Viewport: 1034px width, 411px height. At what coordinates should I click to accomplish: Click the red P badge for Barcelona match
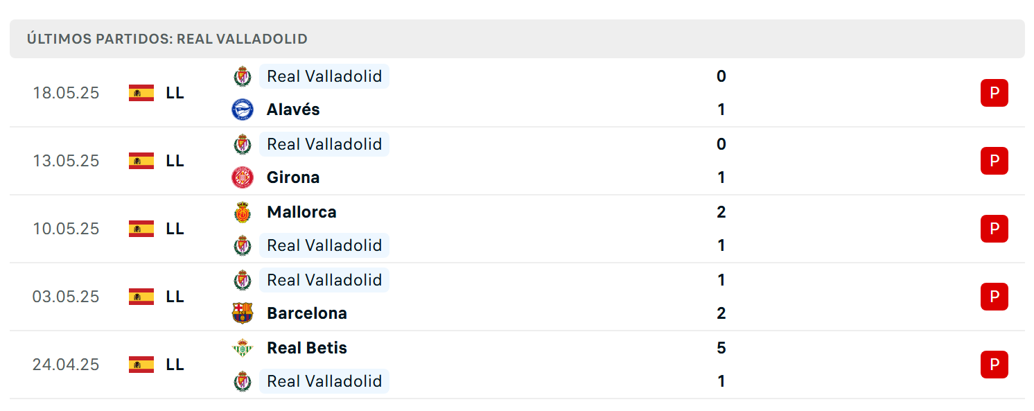[994, 297]
